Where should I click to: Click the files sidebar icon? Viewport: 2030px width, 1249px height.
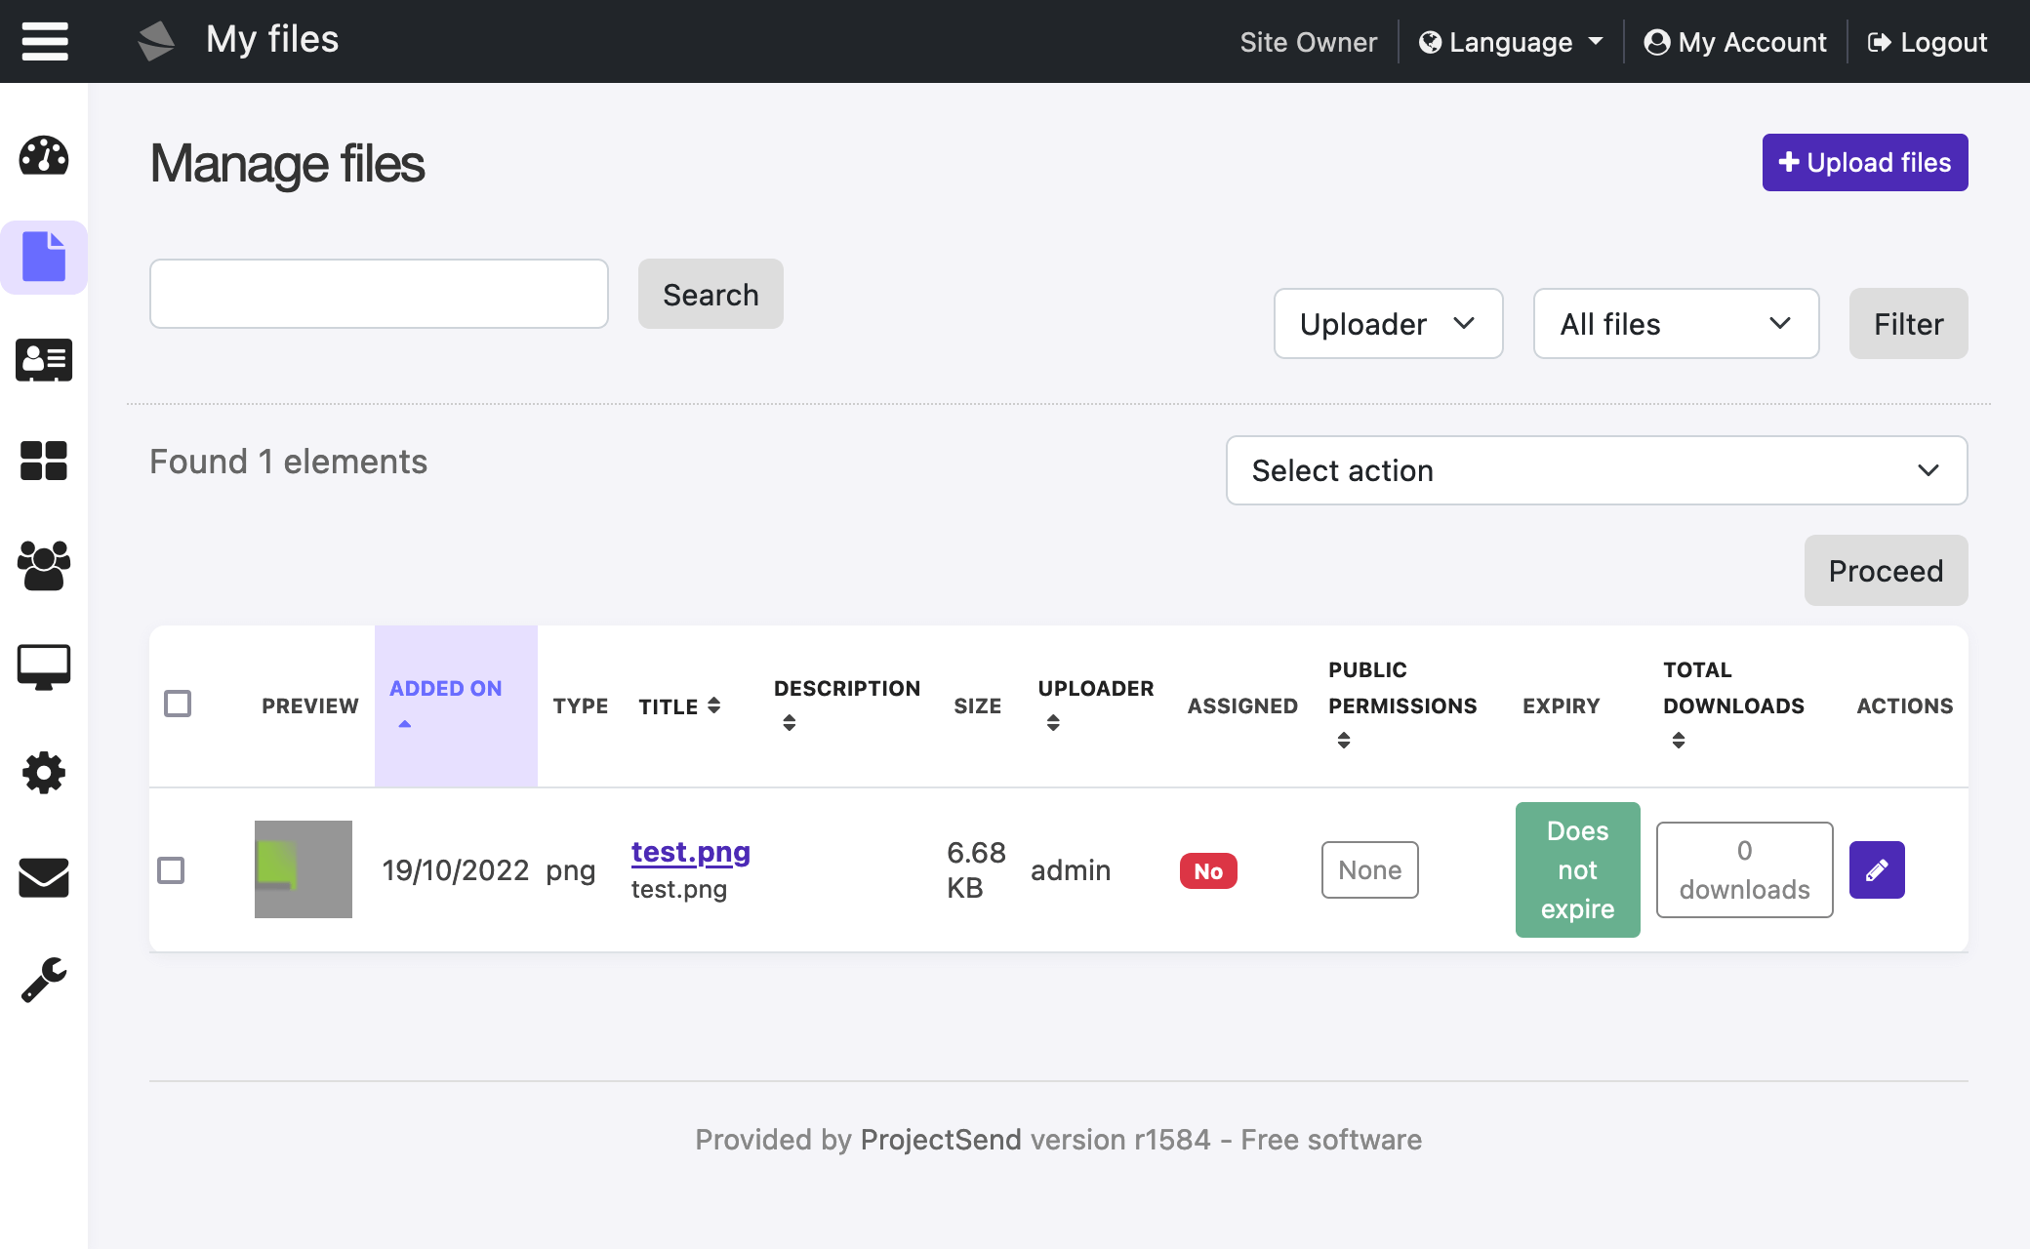pyautogui.click(x=44, y=257)
